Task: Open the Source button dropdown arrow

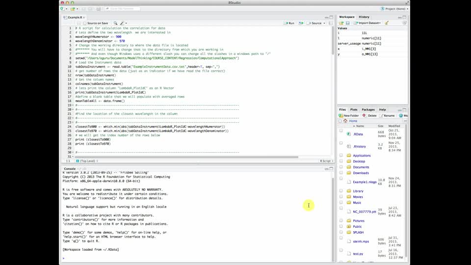Action: (324, 23)
